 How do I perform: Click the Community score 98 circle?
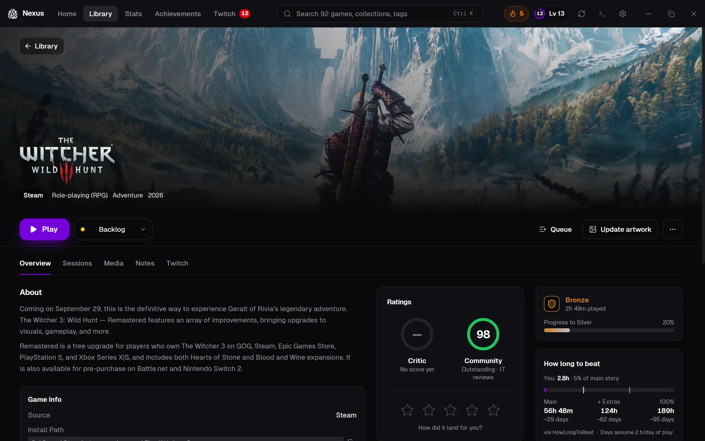483,334
